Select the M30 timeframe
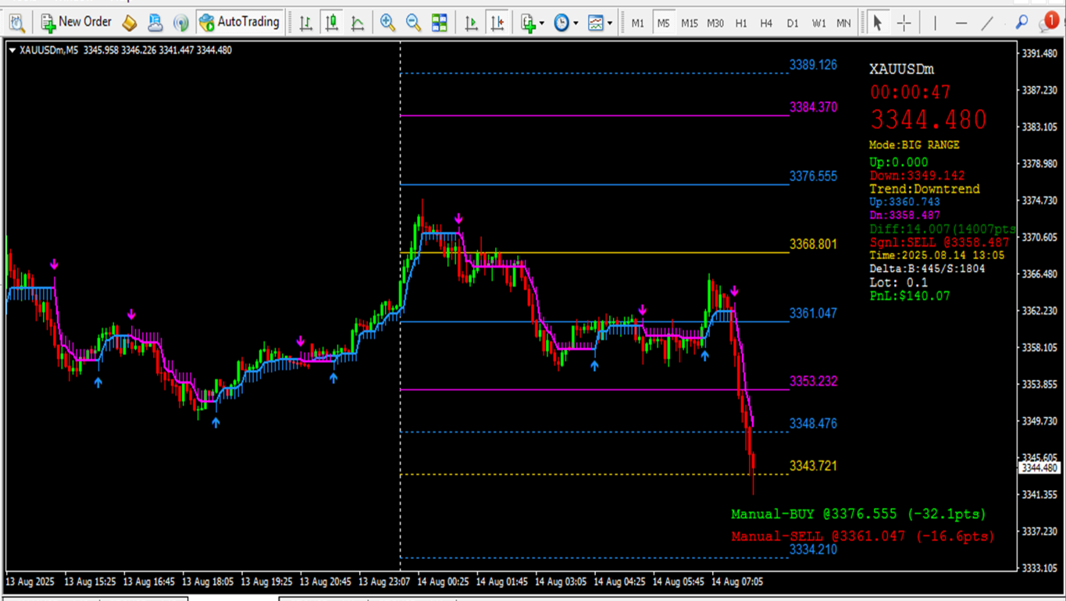The height and width of the screenshot is (601, 1066). point(715,23)
